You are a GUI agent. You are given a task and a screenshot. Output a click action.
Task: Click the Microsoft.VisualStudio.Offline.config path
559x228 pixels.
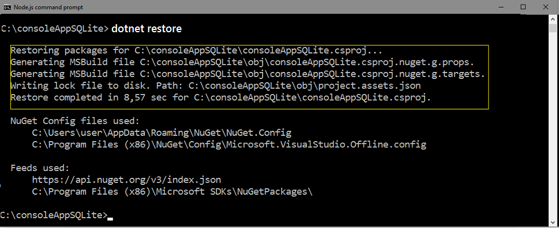point(229,145)
